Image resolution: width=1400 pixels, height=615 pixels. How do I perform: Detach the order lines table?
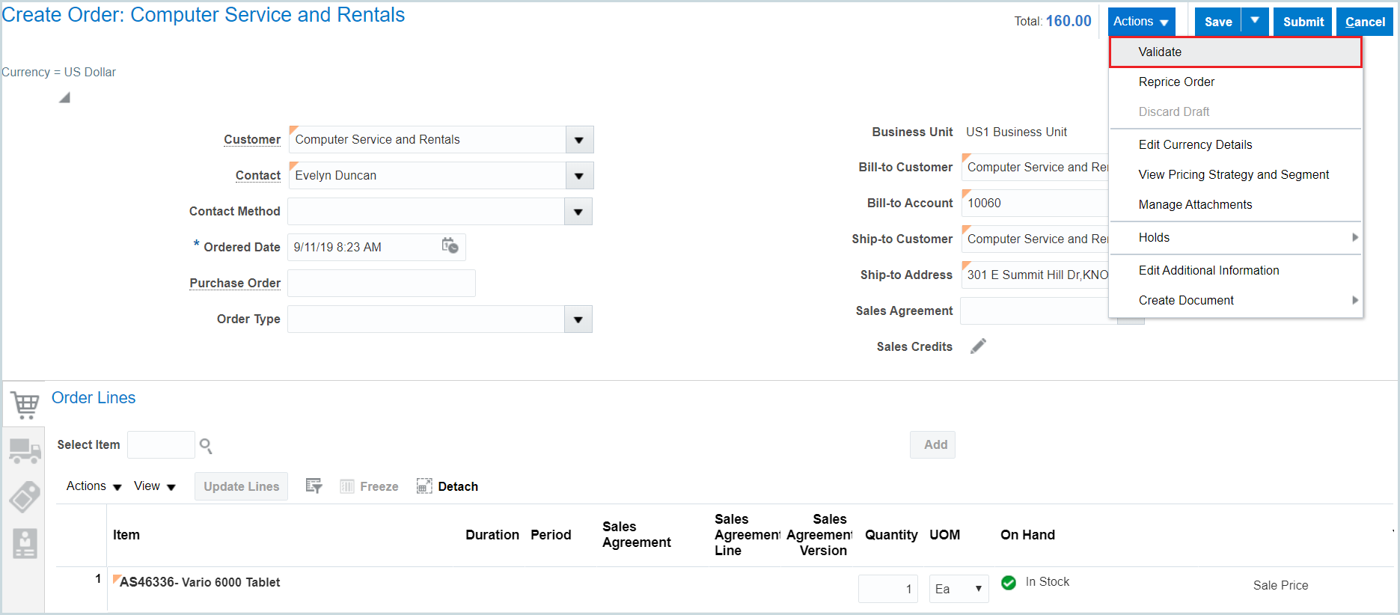point(447,486)
